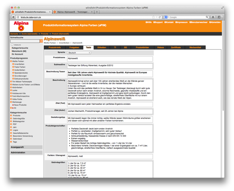Open the Impressum link
The height and width of the screenshot is (191, 234).
(181, 22)
